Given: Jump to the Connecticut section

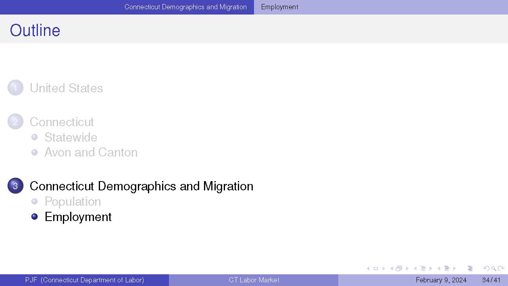Looking at the screenshot, I should click(x=62, y=122).
